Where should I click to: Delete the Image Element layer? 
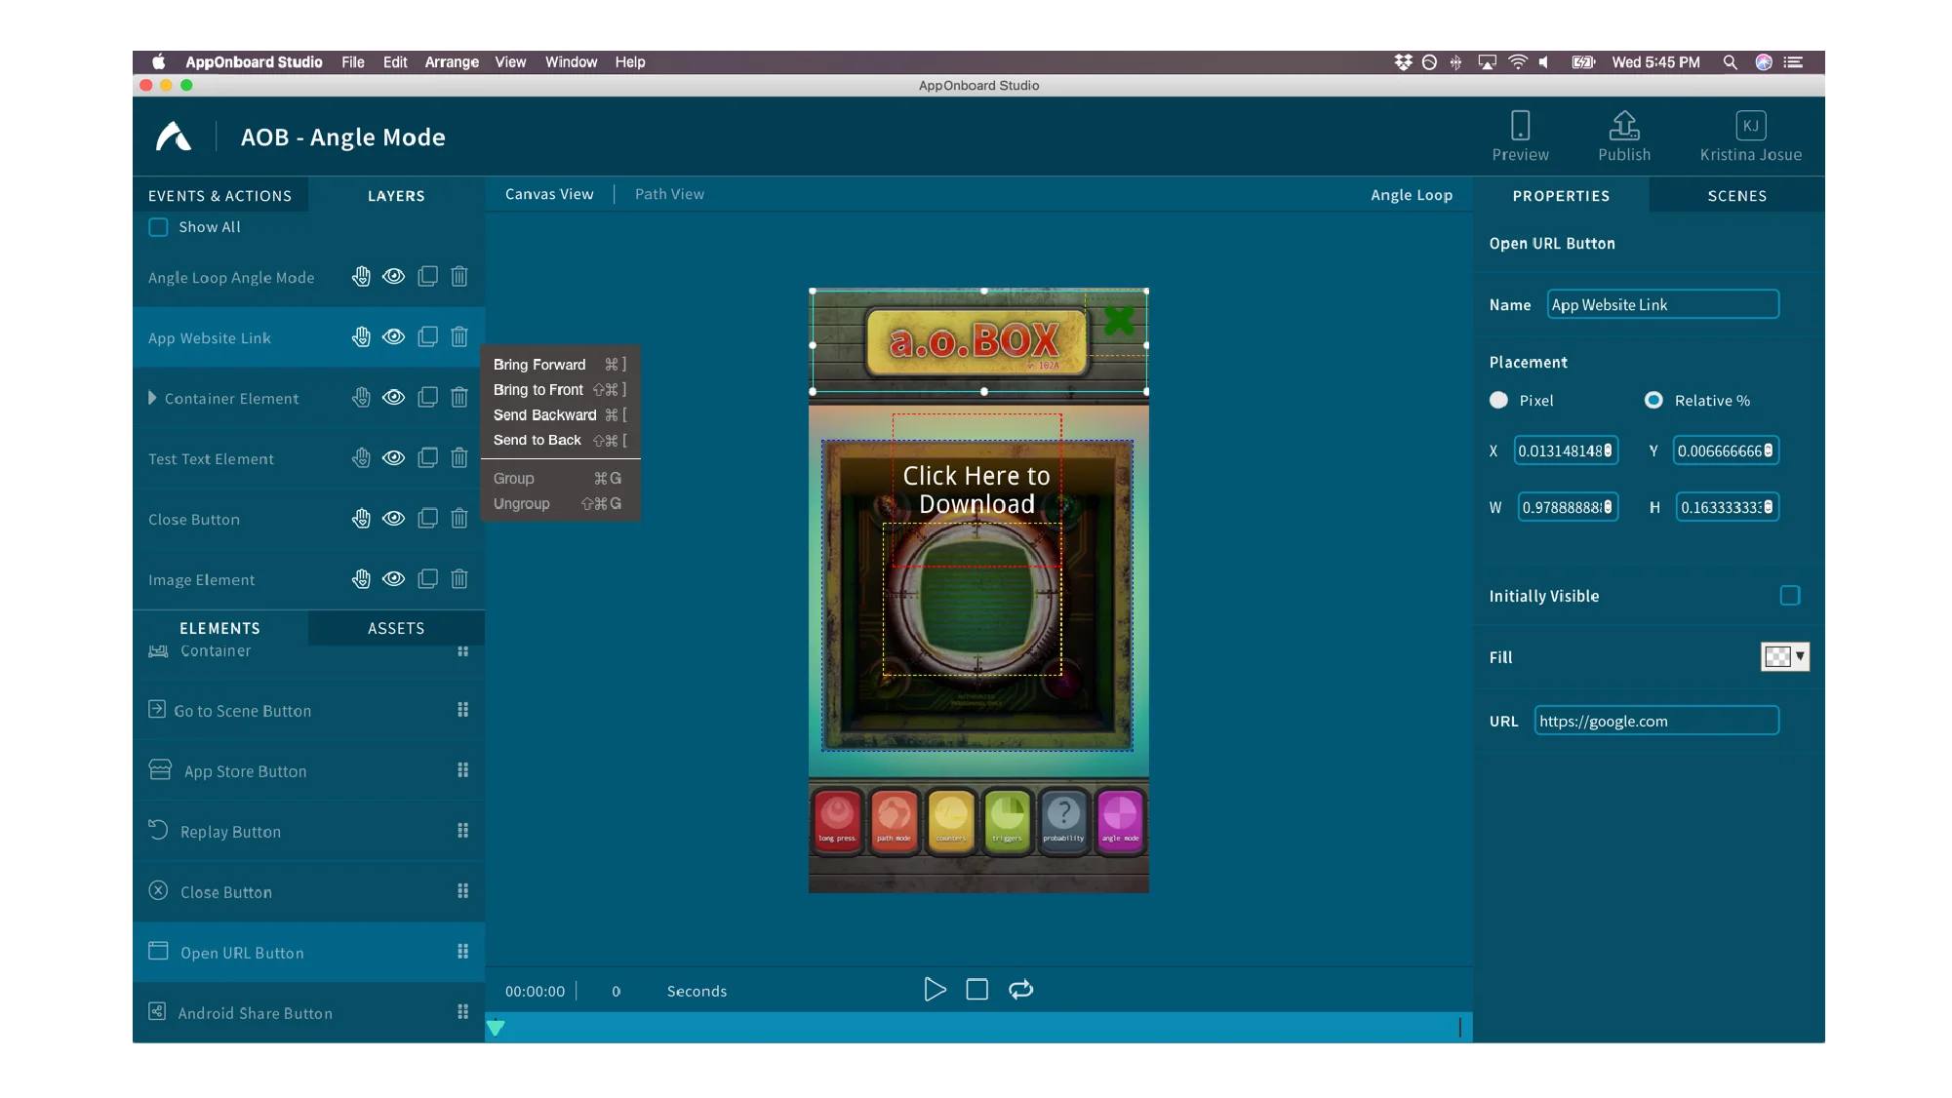click(458, 578)
